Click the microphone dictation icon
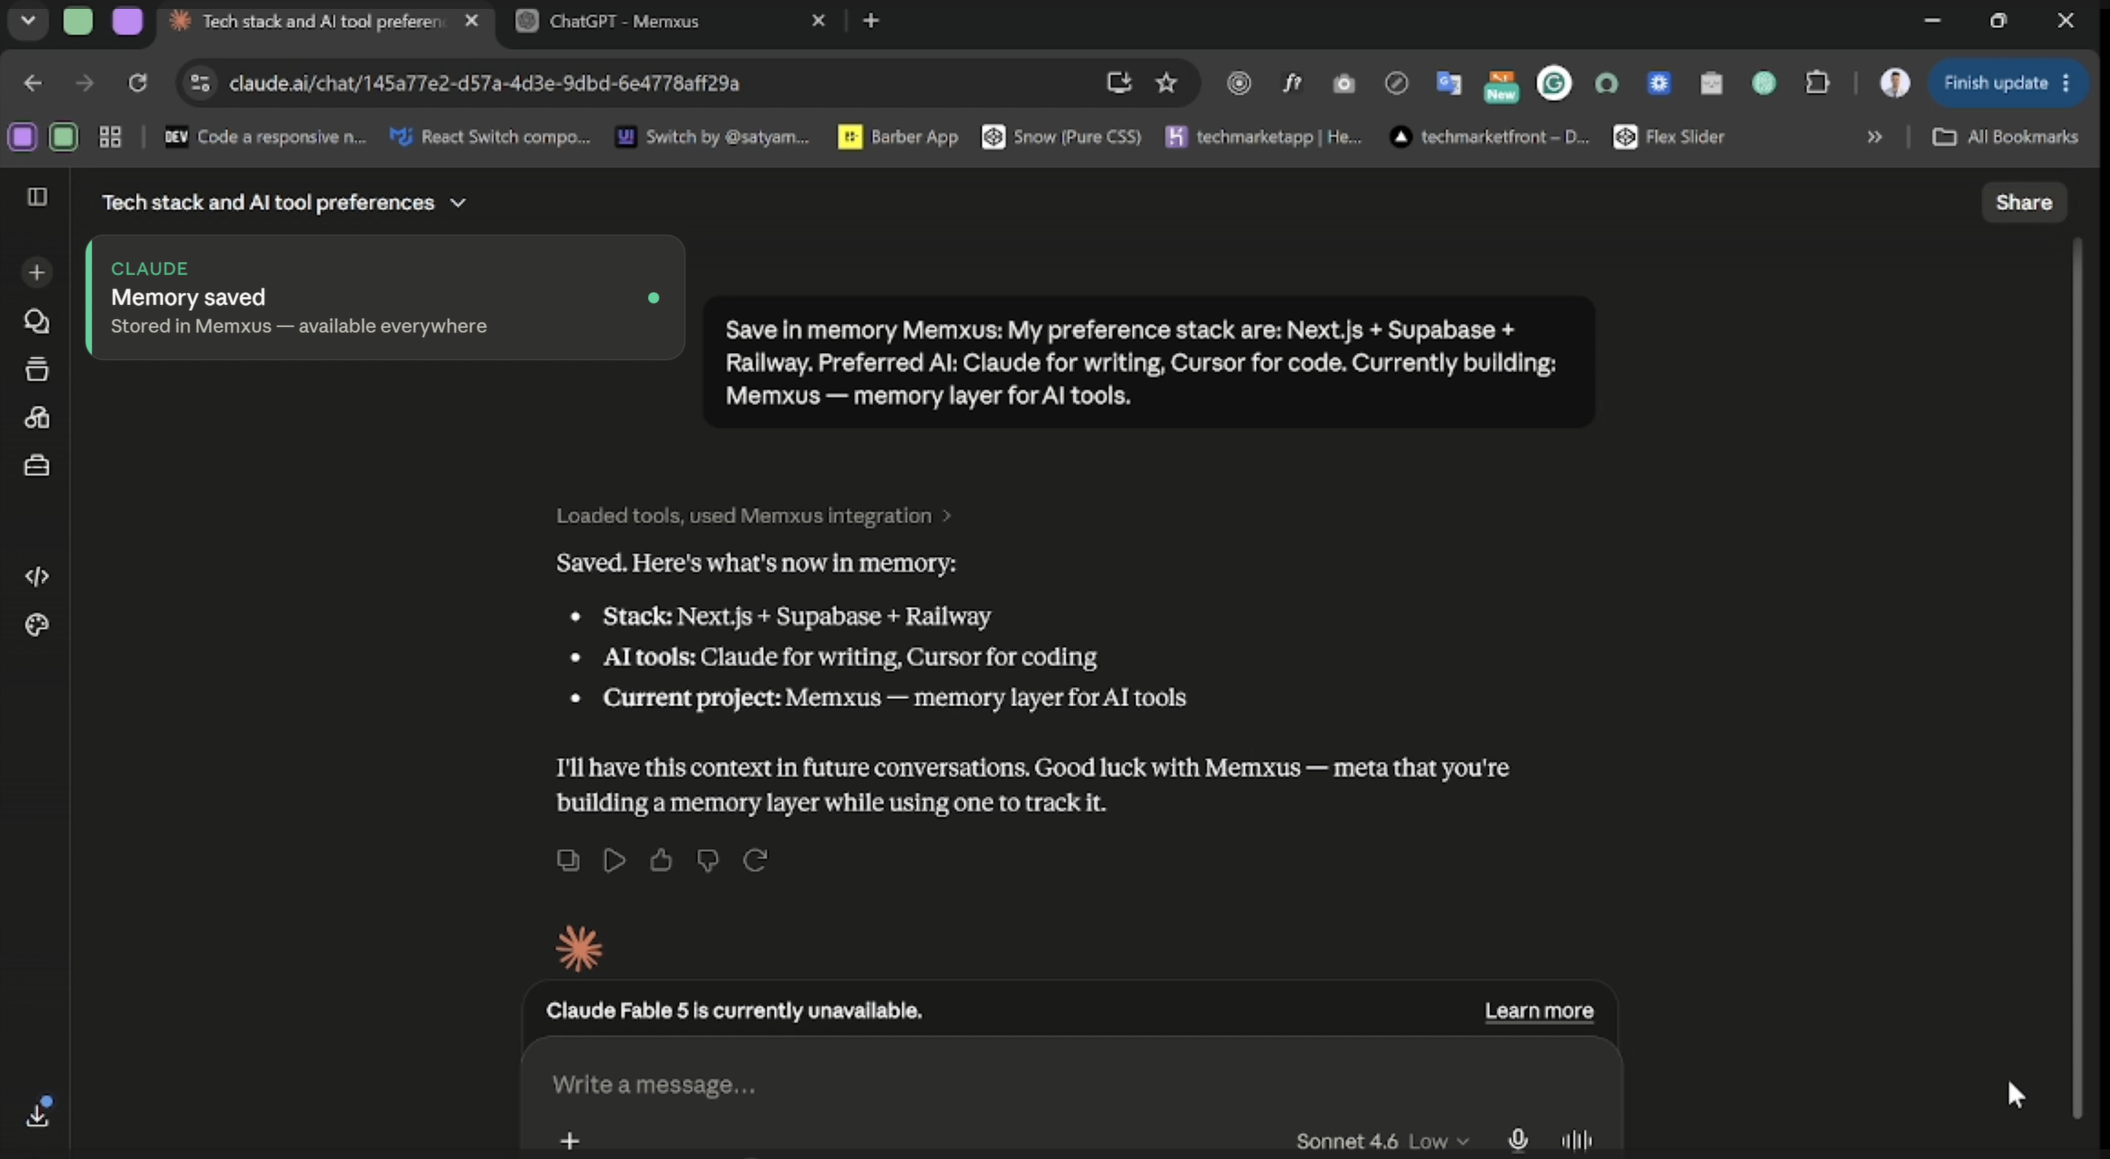The image size is (2110, 1159). tap(1518, 1140)
